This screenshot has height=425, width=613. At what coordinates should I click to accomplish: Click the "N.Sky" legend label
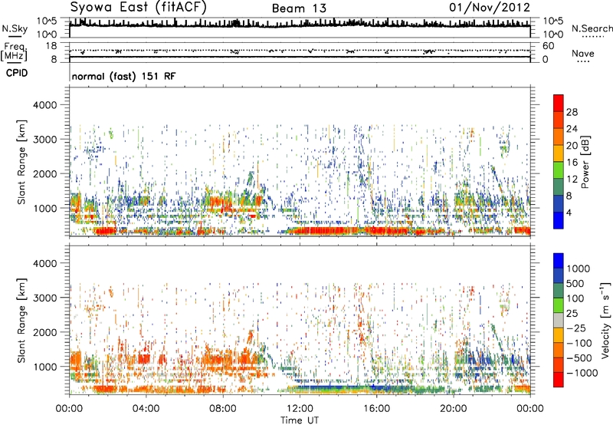[15, 28]
